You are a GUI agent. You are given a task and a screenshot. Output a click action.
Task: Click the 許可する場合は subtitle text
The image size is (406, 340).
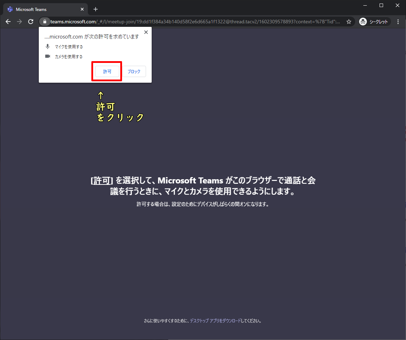tap(203, 204)
